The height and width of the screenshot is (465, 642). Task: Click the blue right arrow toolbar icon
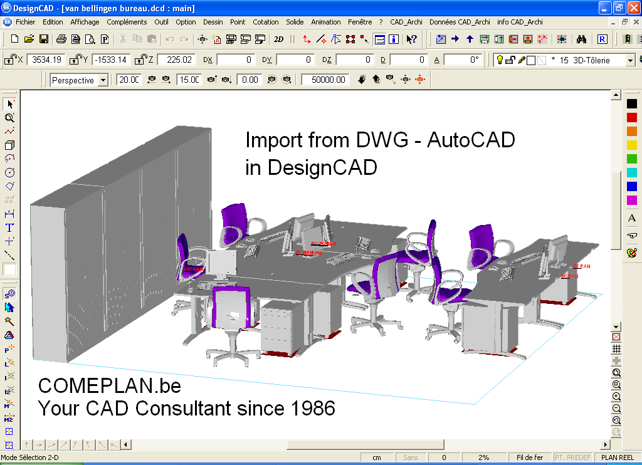click(455, 39)
